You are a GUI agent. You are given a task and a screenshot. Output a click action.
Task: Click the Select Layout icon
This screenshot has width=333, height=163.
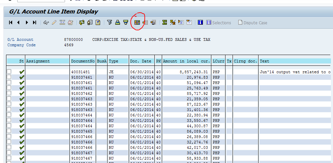point(145,22)
